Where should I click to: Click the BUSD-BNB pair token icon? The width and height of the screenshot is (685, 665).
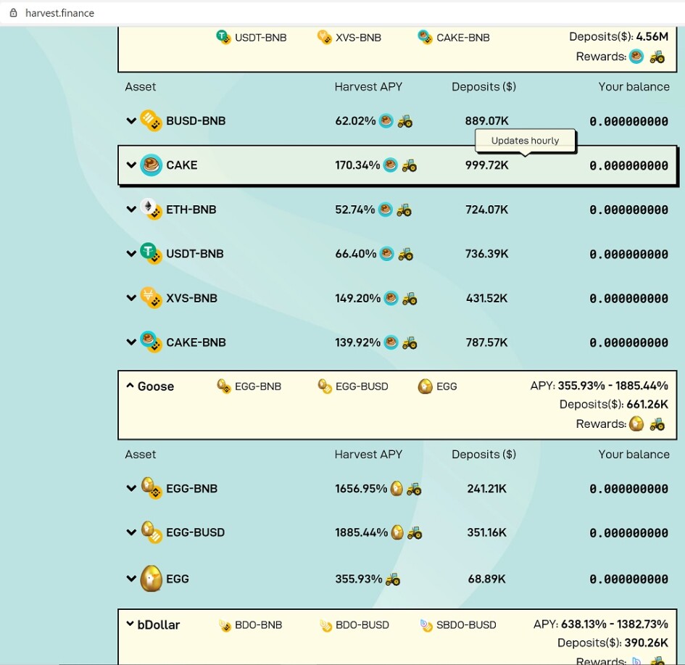click(151, 121)
